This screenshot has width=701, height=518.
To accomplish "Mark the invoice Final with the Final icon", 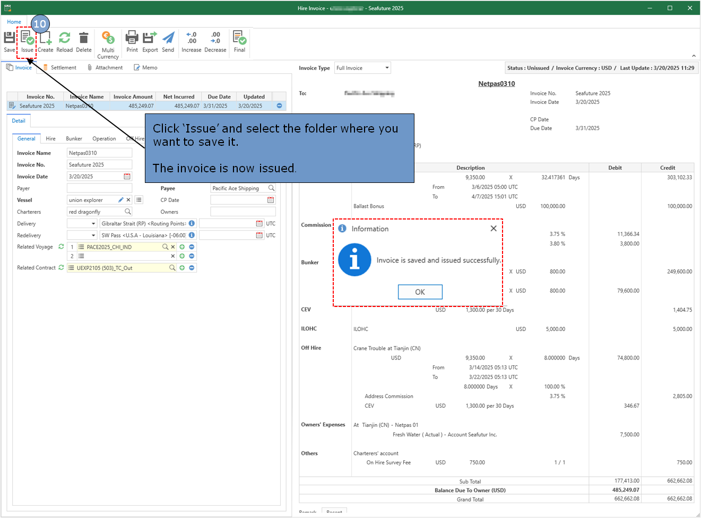I will click(x=239, y=39).
